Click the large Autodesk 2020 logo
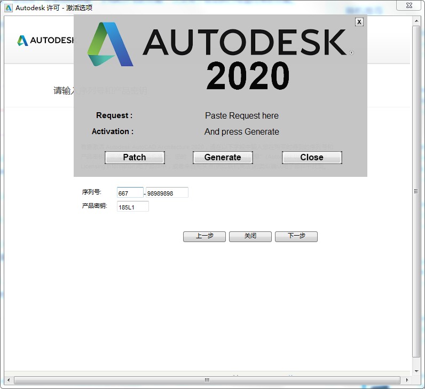Screen dimensions: 425x389 click(220, 55)
